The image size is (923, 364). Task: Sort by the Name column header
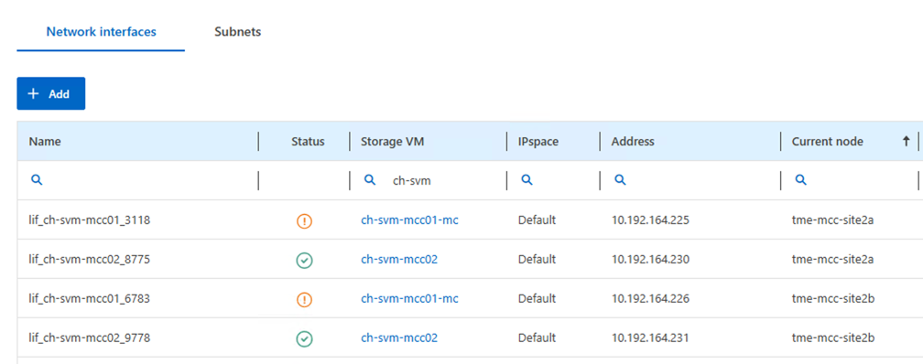45,141
